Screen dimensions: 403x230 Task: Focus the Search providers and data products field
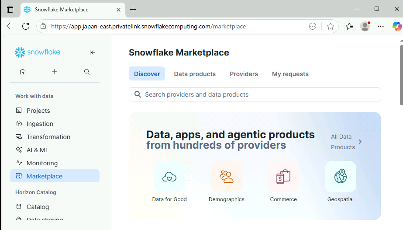pyautogui.click(x=255, y=94)
